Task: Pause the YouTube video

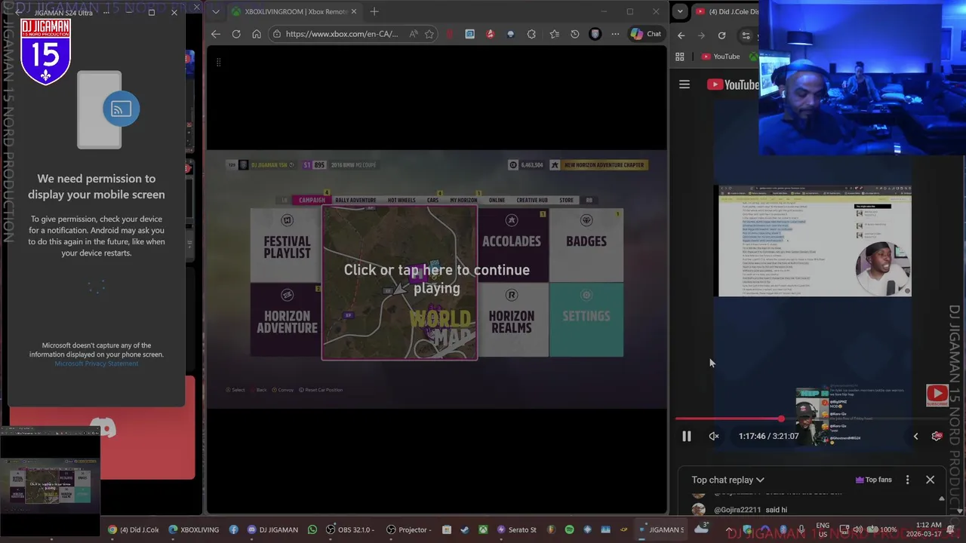Action: tap(687, 436)
